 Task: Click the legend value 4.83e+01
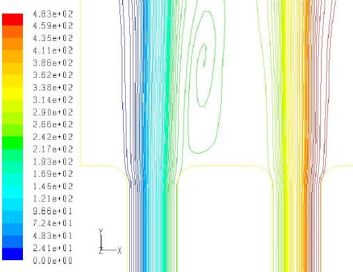tap(53, 236)
